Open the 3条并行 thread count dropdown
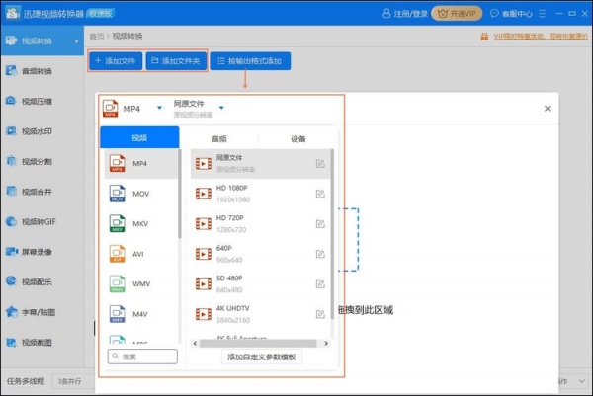 point(72,381)
